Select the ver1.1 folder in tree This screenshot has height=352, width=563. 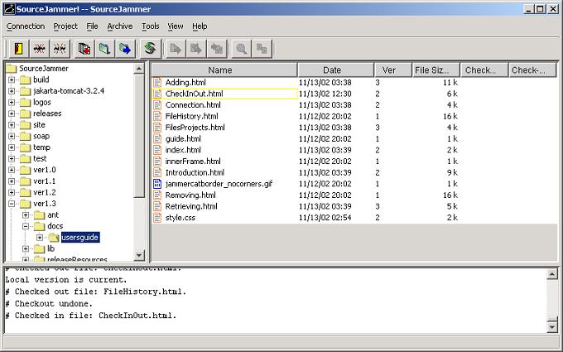(x=45, y=181)
